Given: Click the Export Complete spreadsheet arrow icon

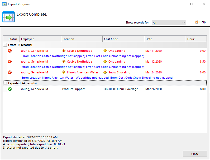Looking at the screenshot, I should pyautogui.click(x=8, y=17).
